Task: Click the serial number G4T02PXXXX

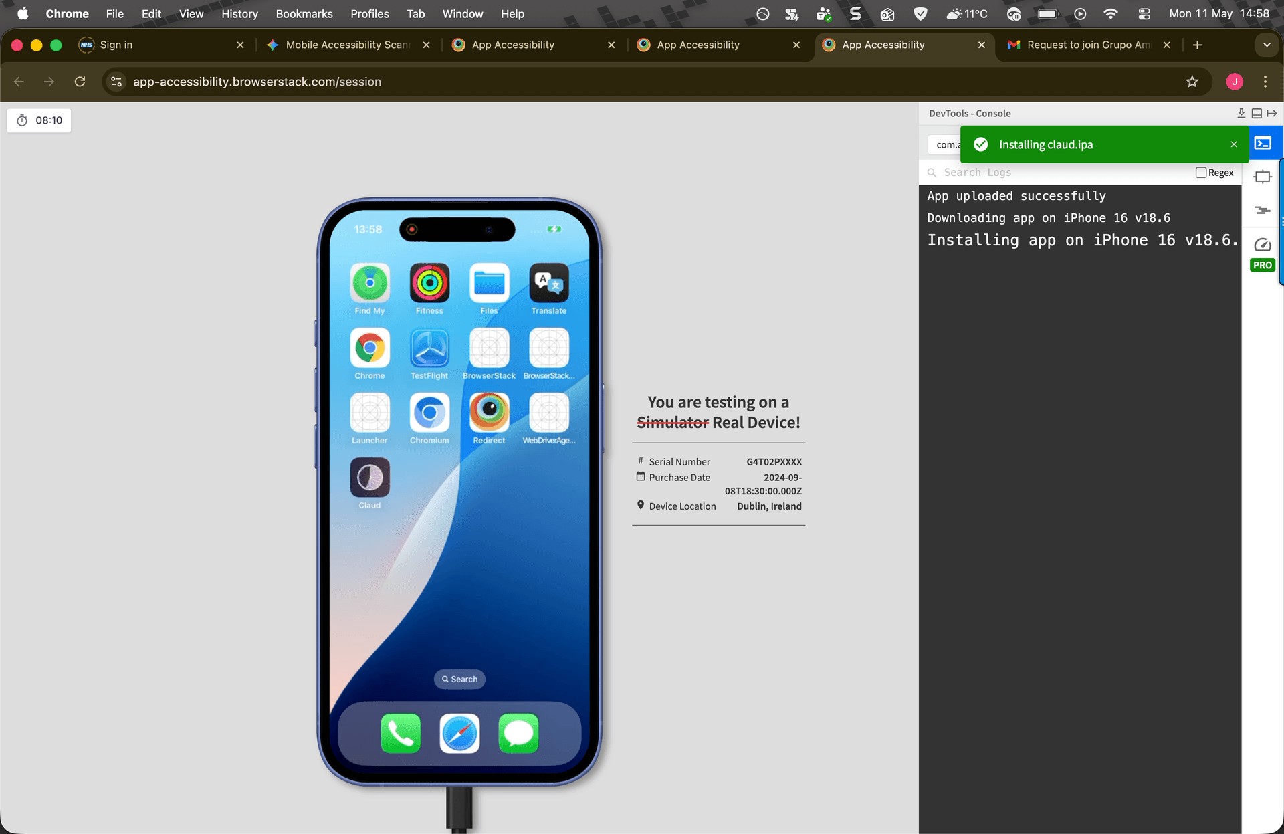Action: (774, 462)
